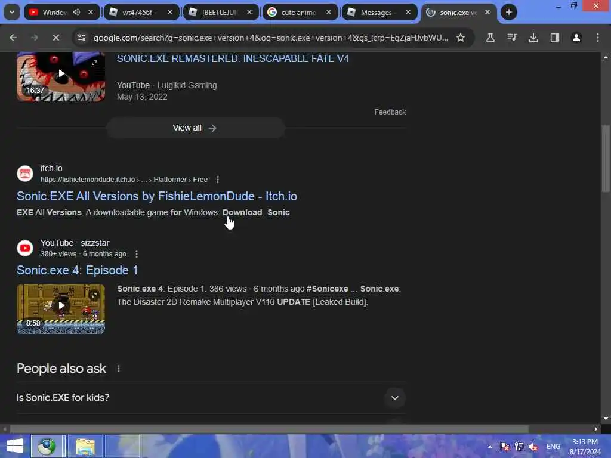This screenshot has height=458, width=611.
Task: Click the scrollbar down arrow
Action: (606, 419)
